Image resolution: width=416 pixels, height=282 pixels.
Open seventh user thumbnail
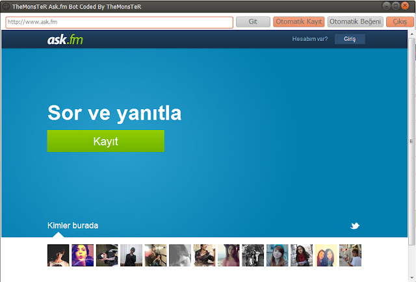204,255
